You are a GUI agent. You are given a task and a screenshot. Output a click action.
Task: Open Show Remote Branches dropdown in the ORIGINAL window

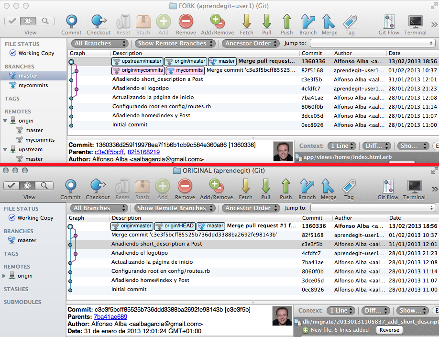174,208
